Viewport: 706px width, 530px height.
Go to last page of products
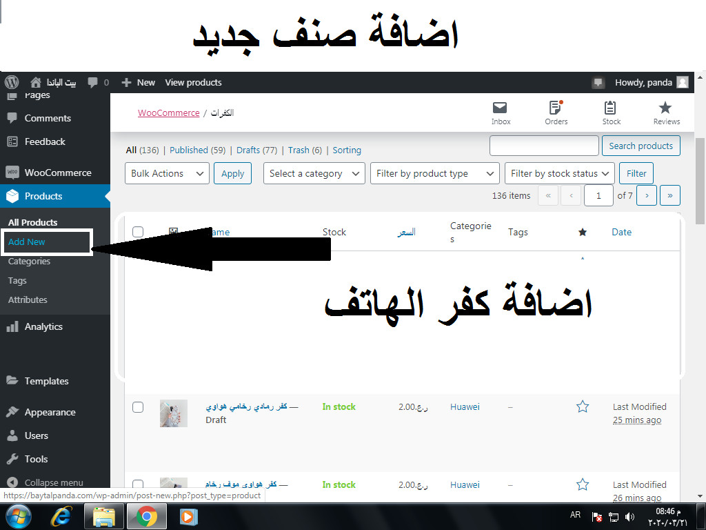pos(670,195)
